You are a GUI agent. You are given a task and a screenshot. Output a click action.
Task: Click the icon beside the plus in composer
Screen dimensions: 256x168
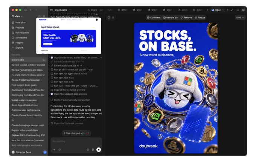59,150
